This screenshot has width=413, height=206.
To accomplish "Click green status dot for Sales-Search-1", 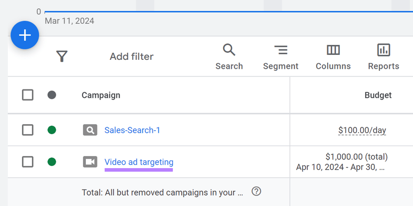I will [52, 130].
